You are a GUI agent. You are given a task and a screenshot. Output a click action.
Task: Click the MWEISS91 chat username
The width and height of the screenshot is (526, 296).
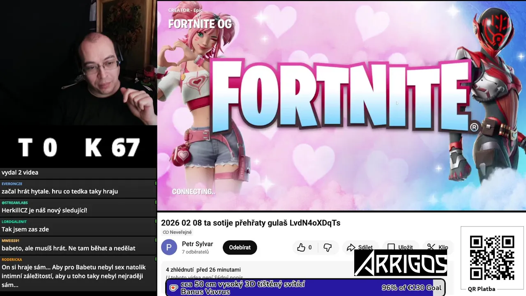(x=10, y=240)
